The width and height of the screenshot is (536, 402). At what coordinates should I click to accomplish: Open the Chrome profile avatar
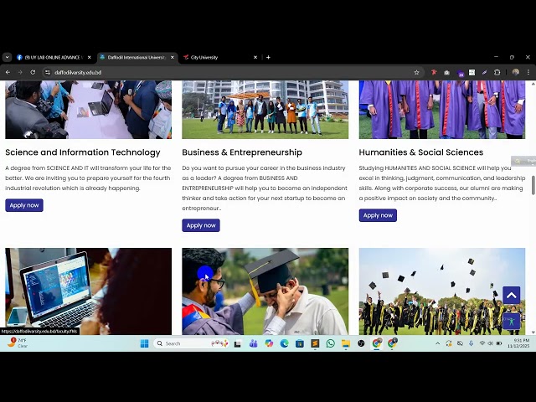point(516,72)
